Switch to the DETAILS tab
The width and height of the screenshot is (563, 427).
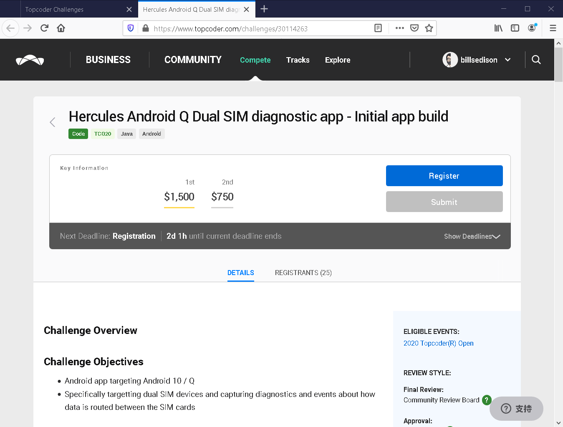click(241, 273)
